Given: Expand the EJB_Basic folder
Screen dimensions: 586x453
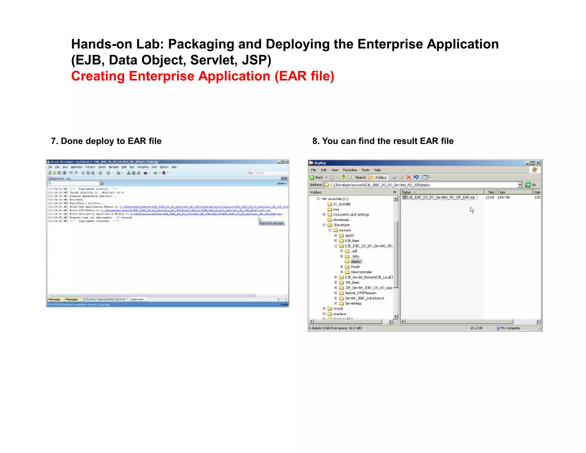Looking at the screenshot, I should [336, 241].
